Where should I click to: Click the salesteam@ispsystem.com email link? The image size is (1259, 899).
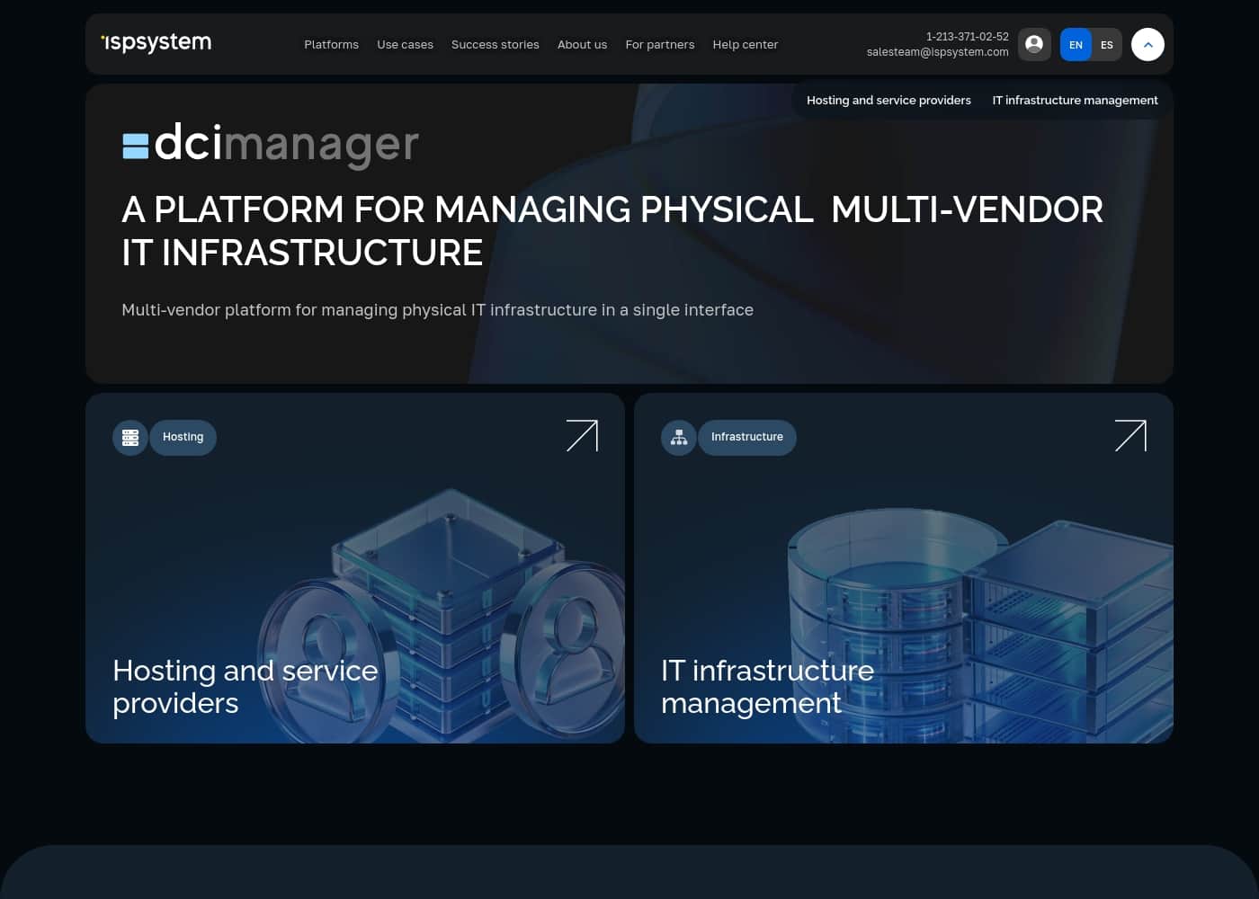(x=938, y=52)
